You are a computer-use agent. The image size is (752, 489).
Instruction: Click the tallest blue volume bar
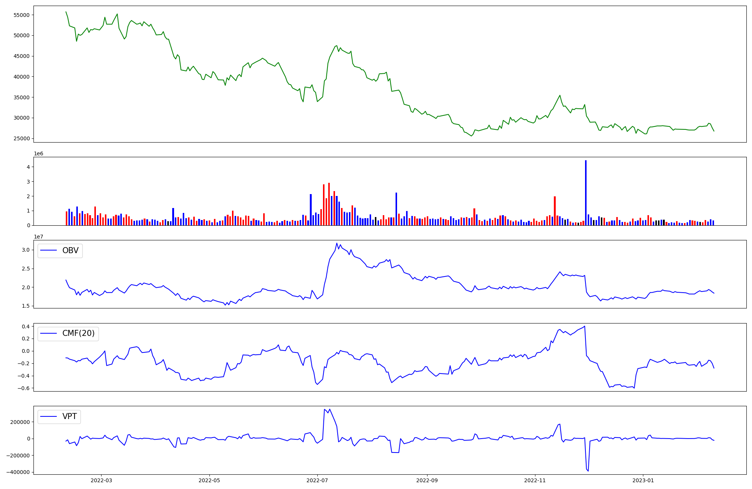pyautogui.click(x=585, y=193)
